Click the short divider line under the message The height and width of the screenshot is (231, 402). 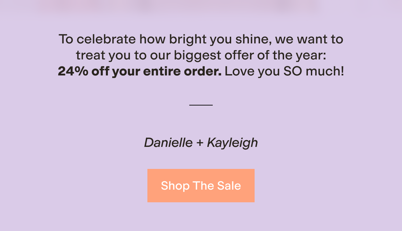(x=201, y=104)
